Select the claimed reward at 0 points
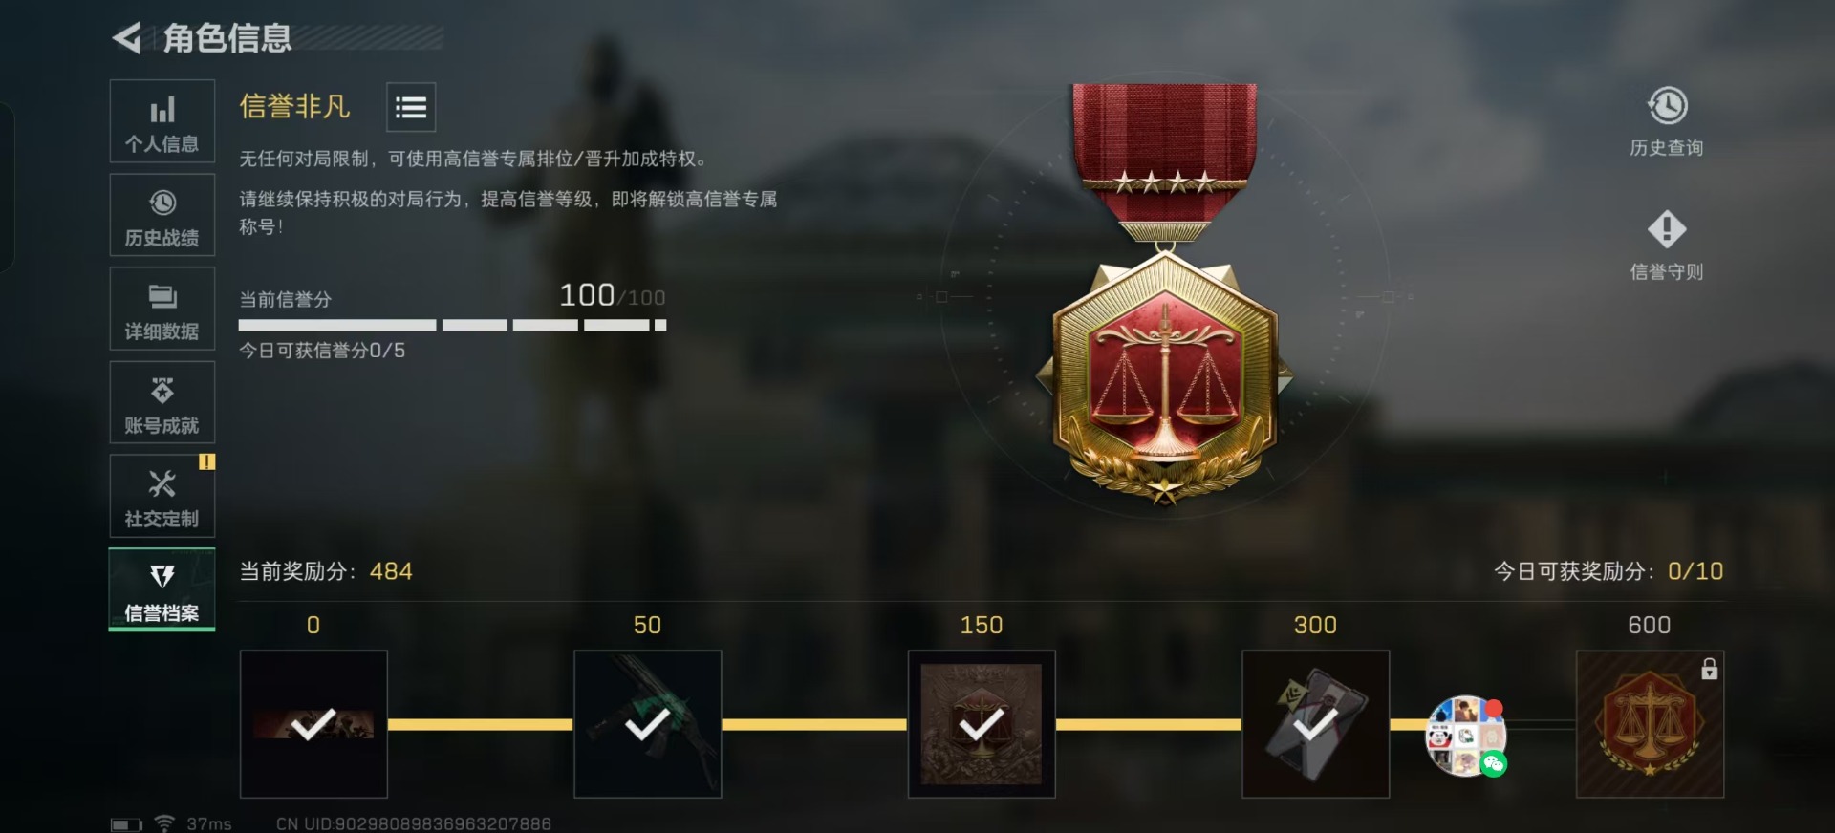The image size is (1835, 833). click(313, 724)
